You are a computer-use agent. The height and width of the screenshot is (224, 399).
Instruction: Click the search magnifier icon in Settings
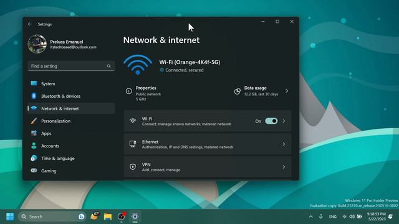tap(108, 66)
